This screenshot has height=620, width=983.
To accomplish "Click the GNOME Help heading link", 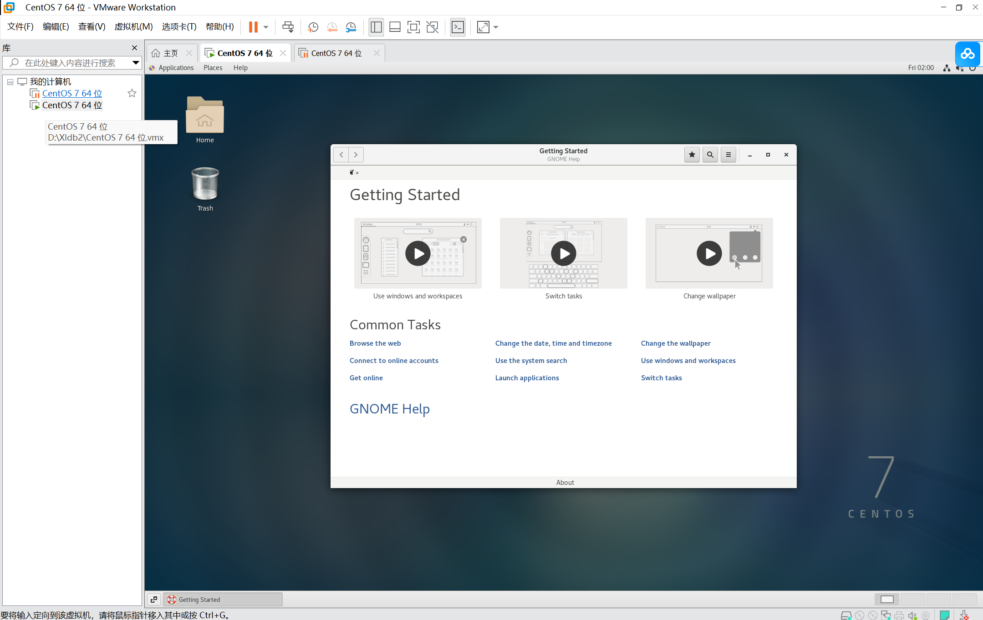I will pos(389,409).
